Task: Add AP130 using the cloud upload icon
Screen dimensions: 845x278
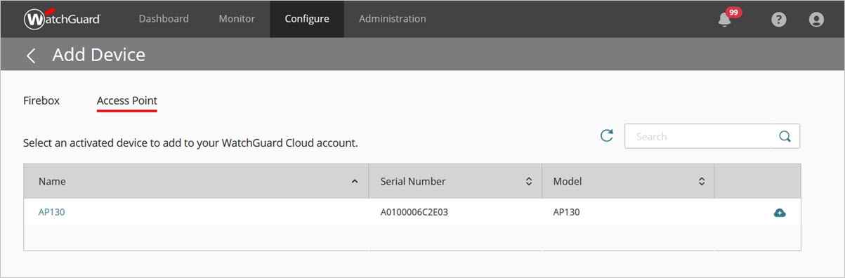Action: [780, 212]
